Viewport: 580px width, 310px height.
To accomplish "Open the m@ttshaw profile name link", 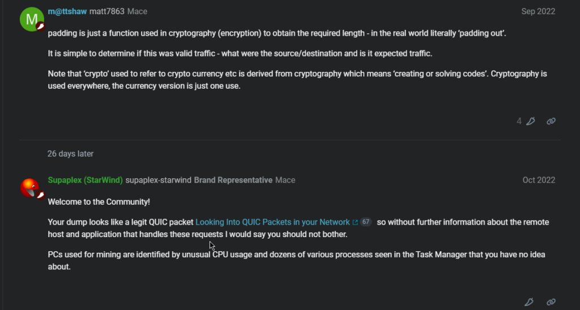I will [x=67, y=11].
